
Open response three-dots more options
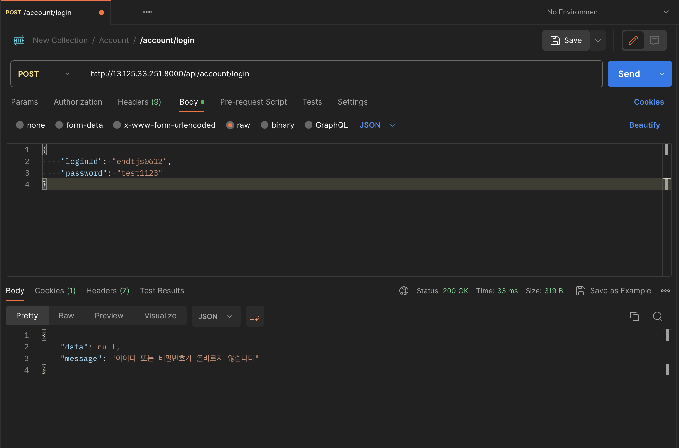point(665,291)
